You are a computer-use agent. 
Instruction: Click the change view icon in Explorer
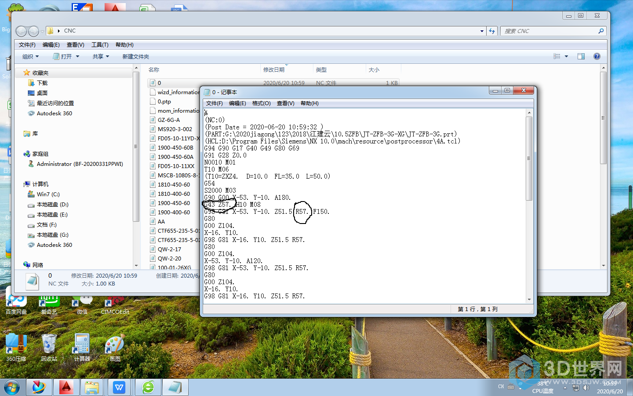tap(557, 56)
